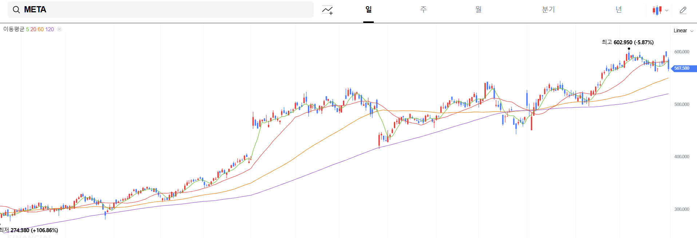Click the 20-day moving average value
This screenshot has width=697, height=238.
[33, 29]
